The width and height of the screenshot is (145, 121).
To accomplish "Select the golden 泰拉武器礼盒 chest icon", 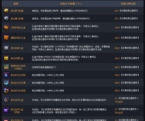I will point(6,58).
